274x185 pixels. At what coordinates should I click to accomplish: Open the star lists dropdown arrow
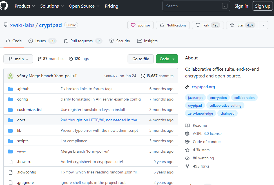coord(264,25)
